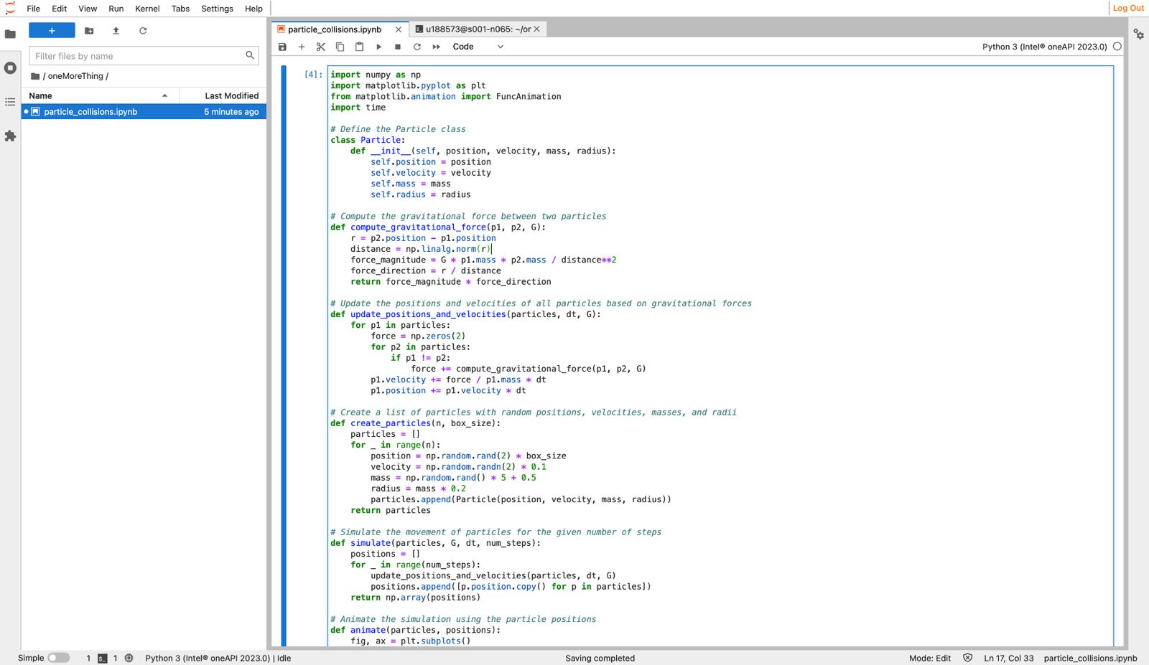Image resolution: width=1149 pixels, height=665 pixels.
Task: Refresh the file browser listing
Action: point(143,31)
